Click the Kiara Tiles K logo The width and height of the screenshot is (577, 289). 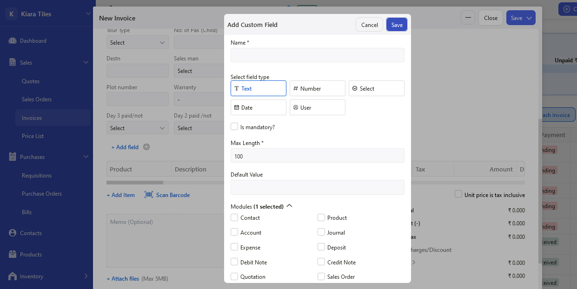pyautogui.click(x=11, y=14)
